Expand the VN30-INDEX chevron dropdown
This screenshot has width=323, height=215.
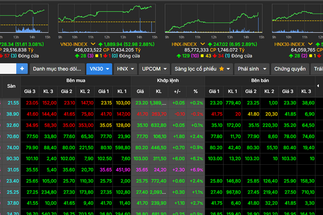[93, 44]
